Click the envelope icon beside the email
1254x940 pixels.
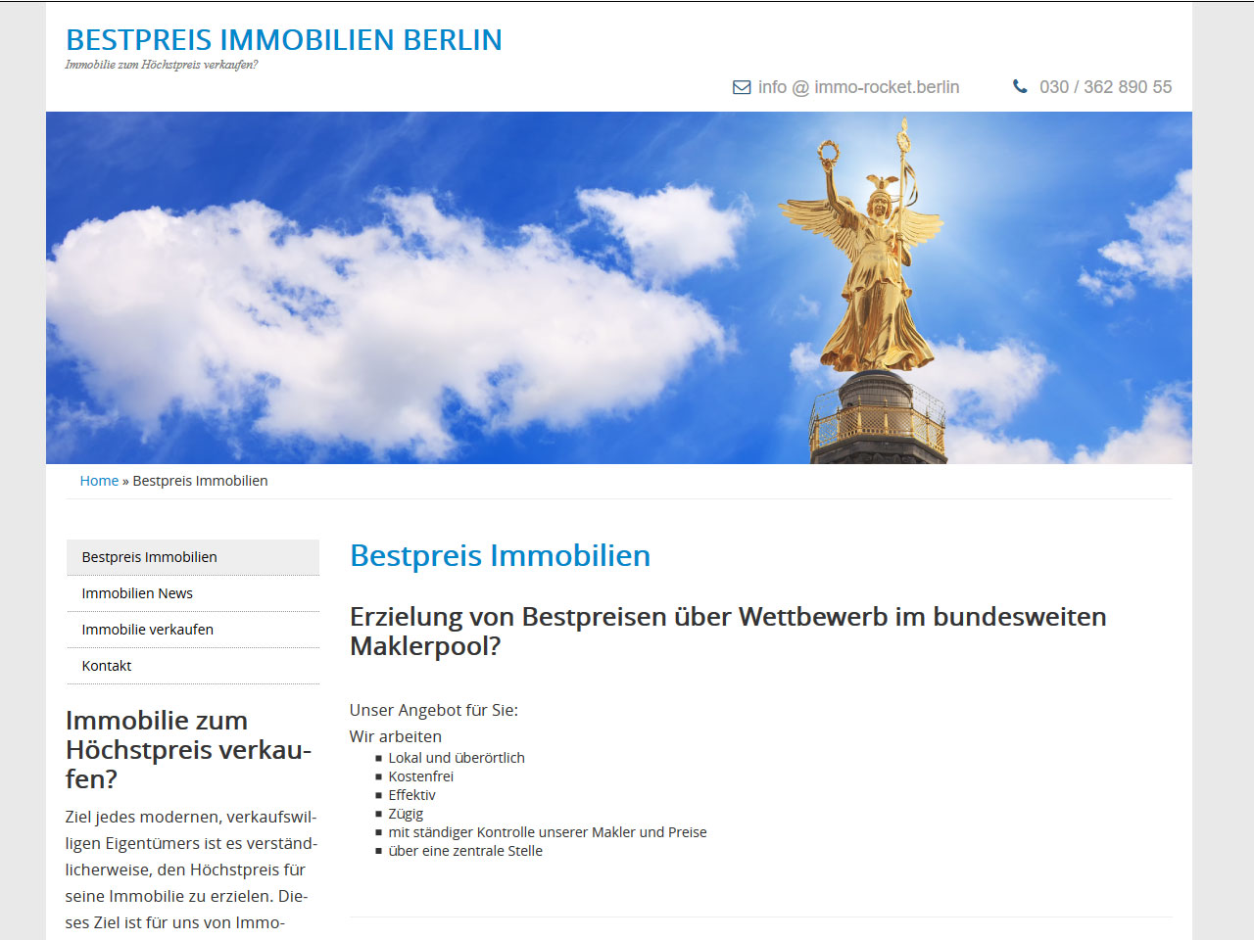tap(742, 87)
